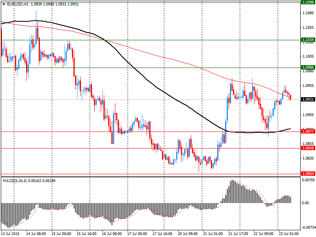Click the 15 Jul 00:00 time label
316x237 pixels.
(x=61, y=233)
